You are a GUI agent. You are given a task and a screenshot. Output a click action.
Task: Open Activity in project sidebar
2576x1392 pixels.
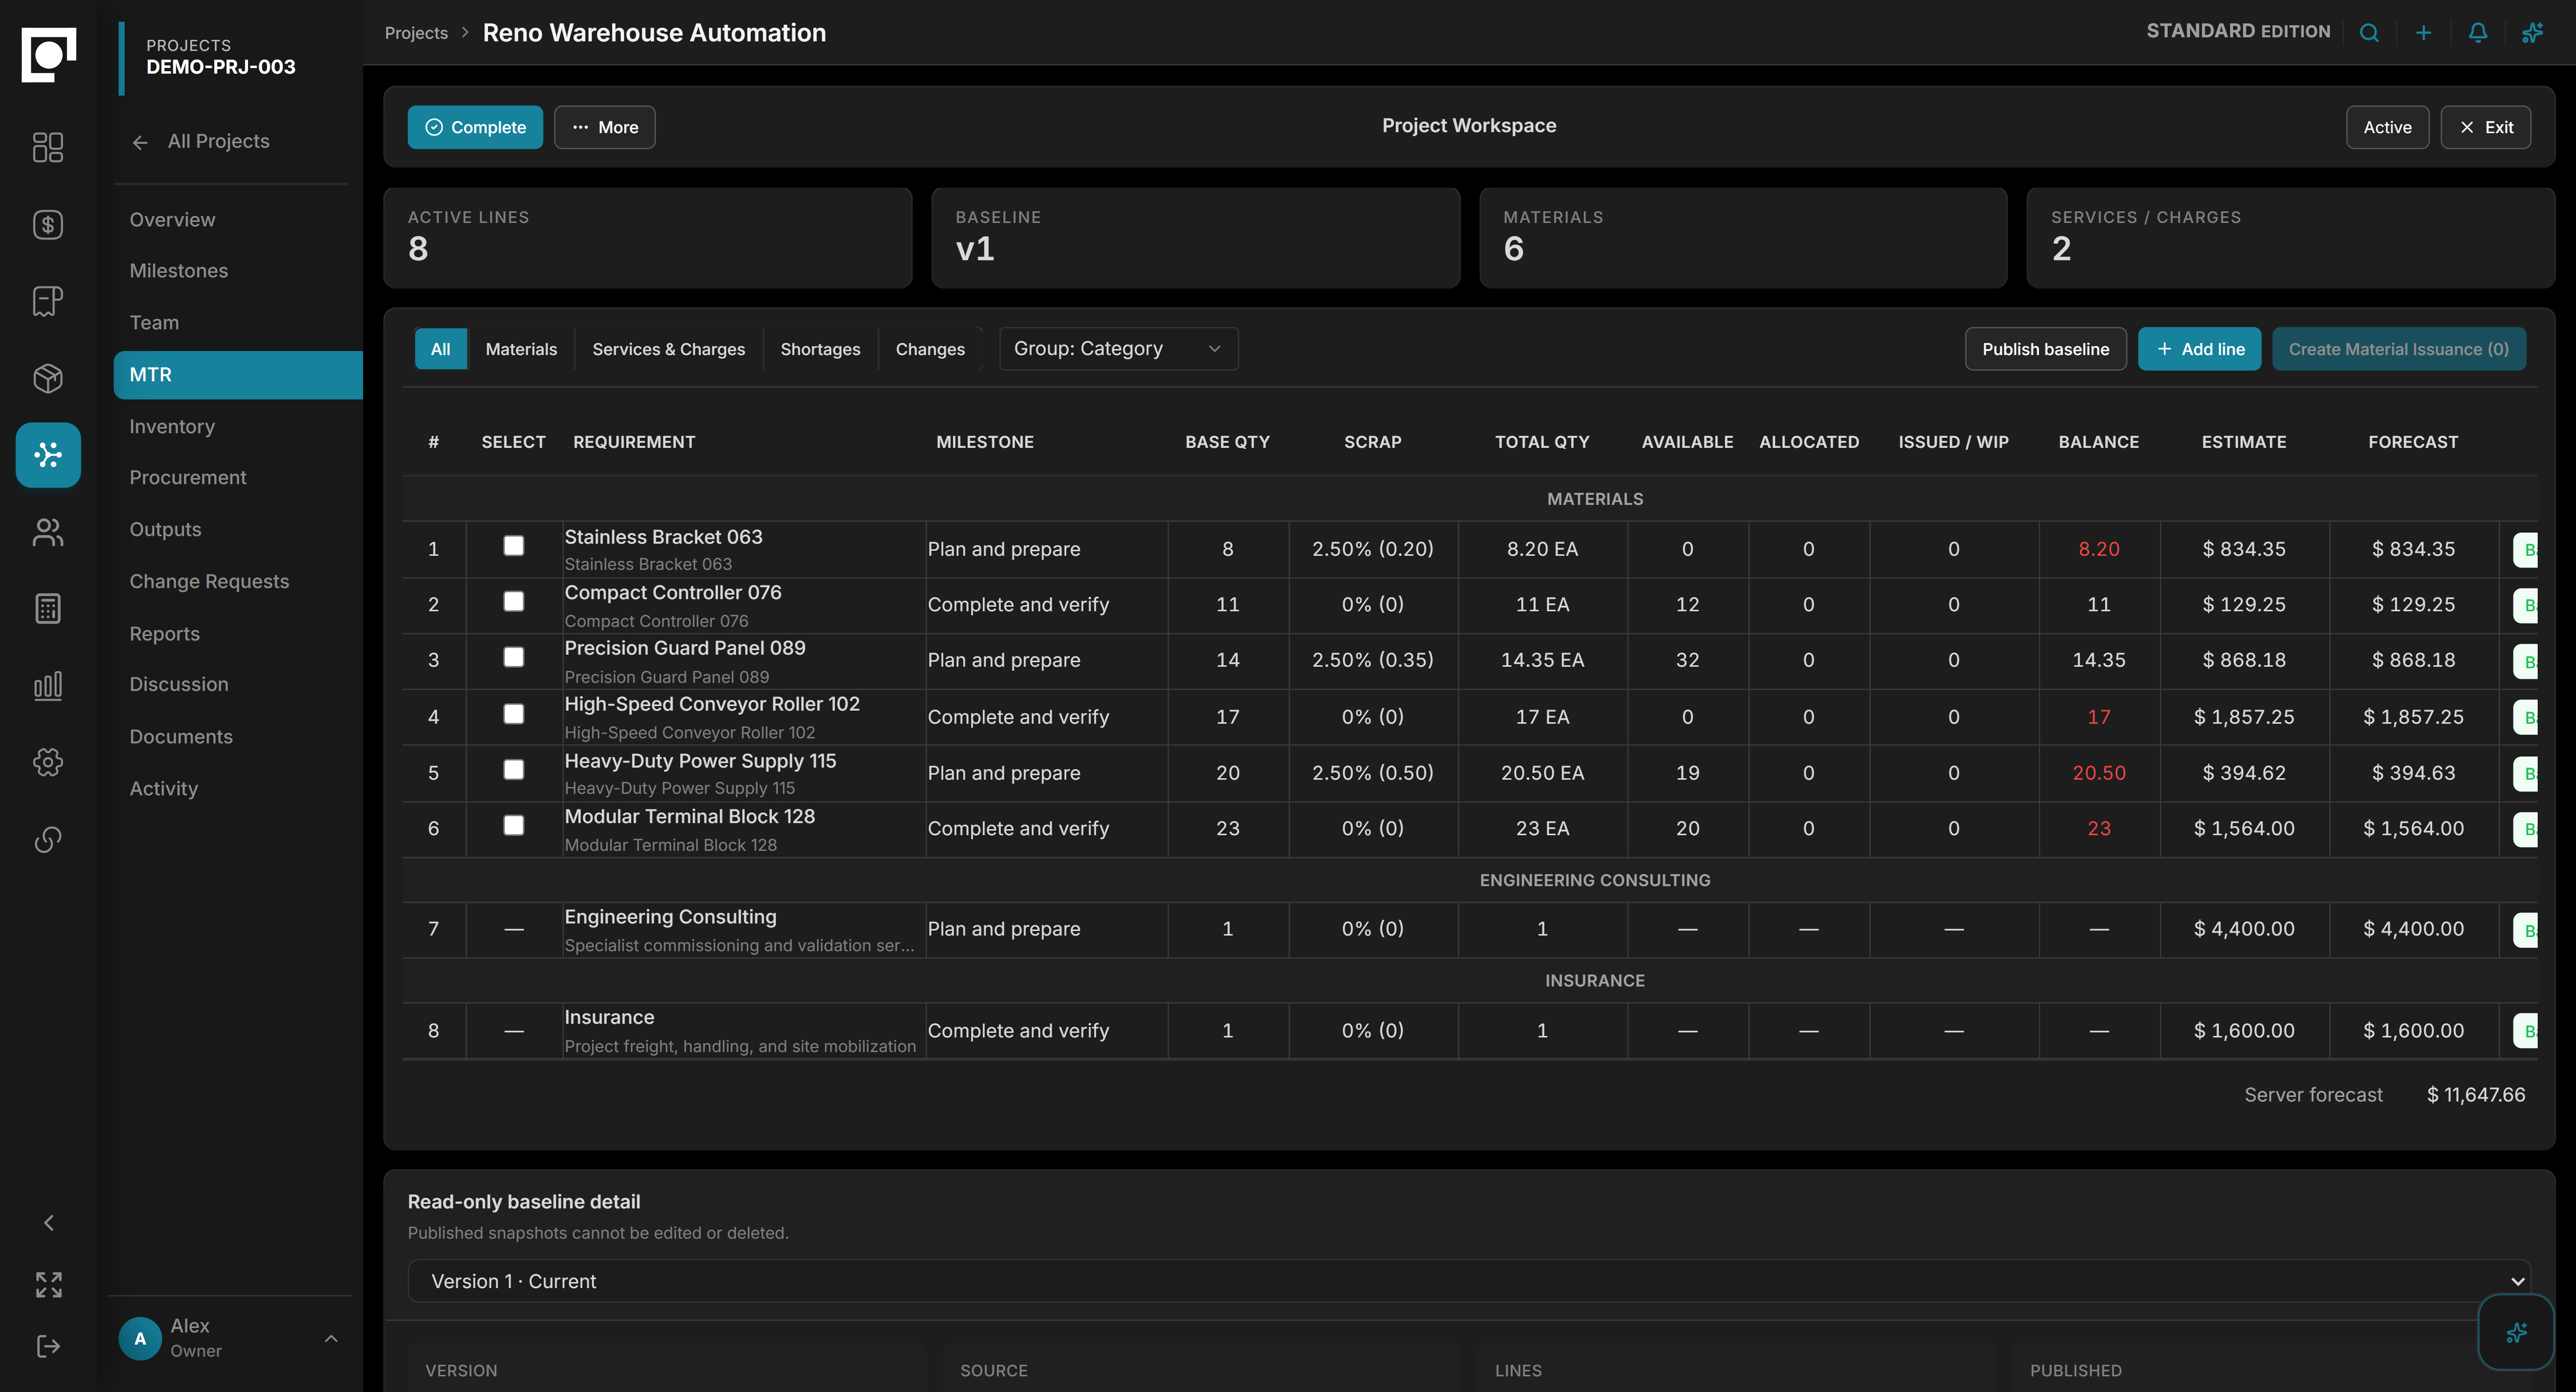click(163, 788)
